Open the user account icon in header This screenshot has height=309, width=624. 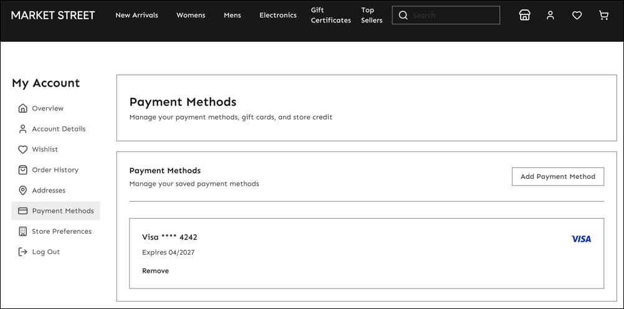(551, 15)
